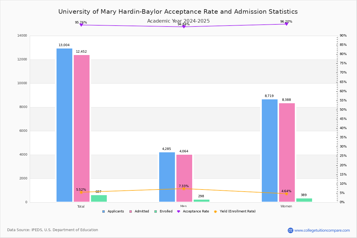Select the Total admitted bar 12,452
The width and height of the screenshot is (357, 238).
tap(82, 128)
